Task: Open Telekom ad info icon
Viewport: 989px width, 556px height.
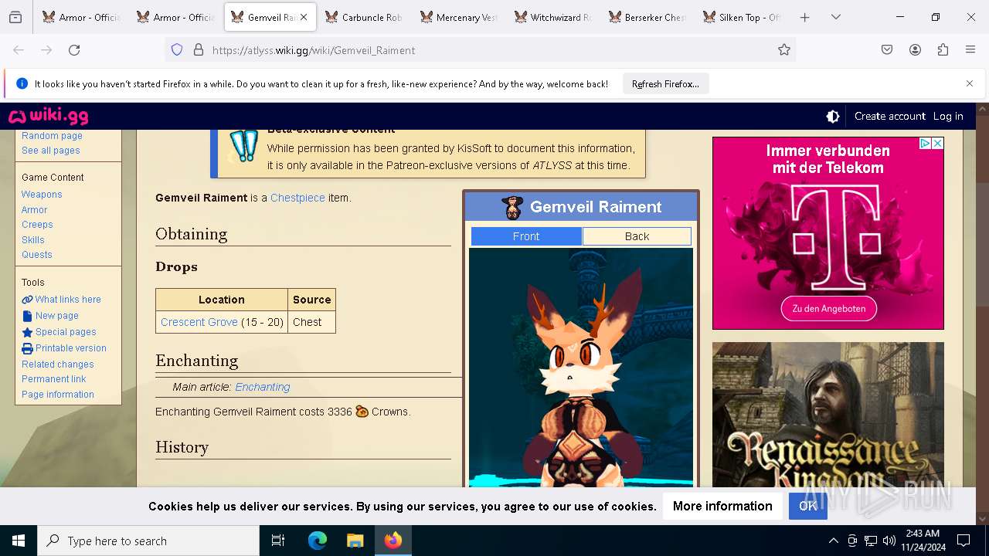Action: click(x=925, y=143)
